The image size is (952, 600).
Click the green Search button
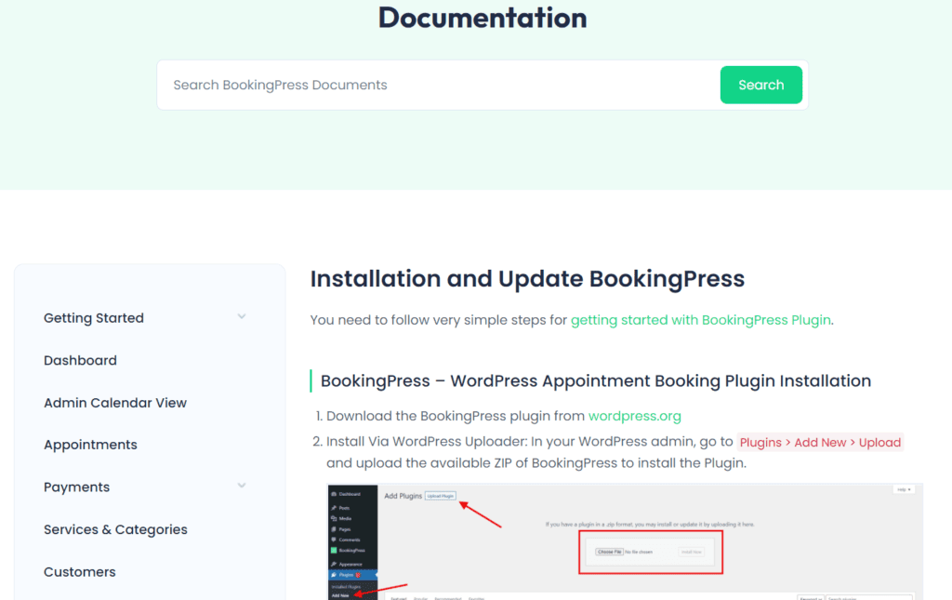(x=760, y=85)
